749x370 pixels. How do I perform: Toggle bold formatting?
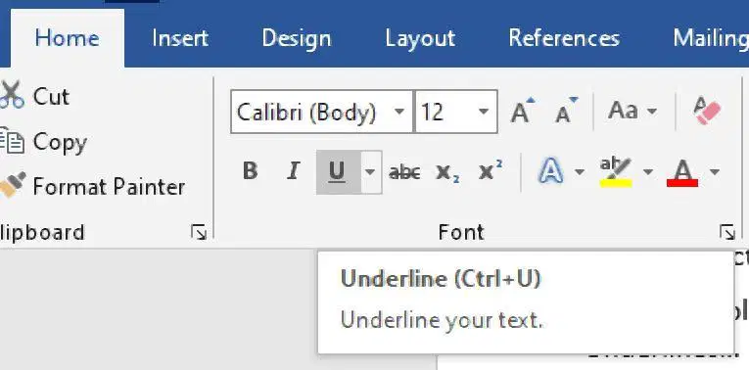[250, 170]
